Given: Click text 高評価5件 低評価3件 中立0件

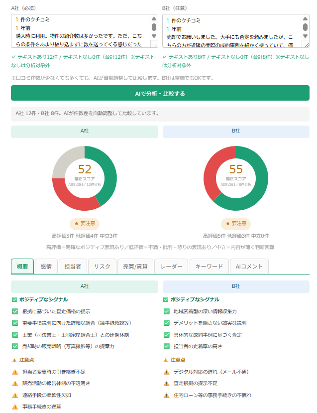Looking at the screenshot, I should coord(236,236).
